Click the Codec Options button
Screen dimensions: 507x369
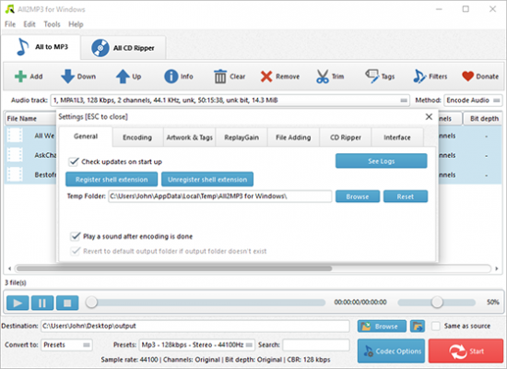pyautogui.click(x=391, y=351)
